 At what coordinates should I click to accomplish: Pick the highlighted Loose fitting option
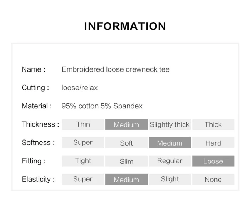pos(213,161)
